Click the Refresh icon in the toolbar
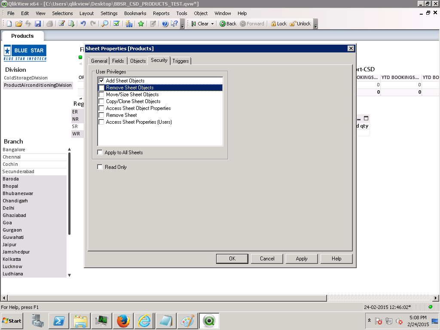The image size is (440, 330). (28, 24)
